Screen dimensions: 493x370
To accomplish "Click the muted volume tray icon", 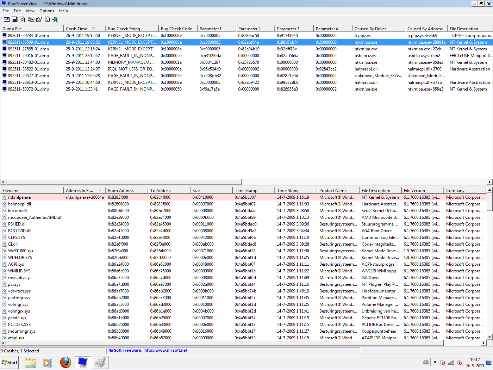I will point(460,363).
